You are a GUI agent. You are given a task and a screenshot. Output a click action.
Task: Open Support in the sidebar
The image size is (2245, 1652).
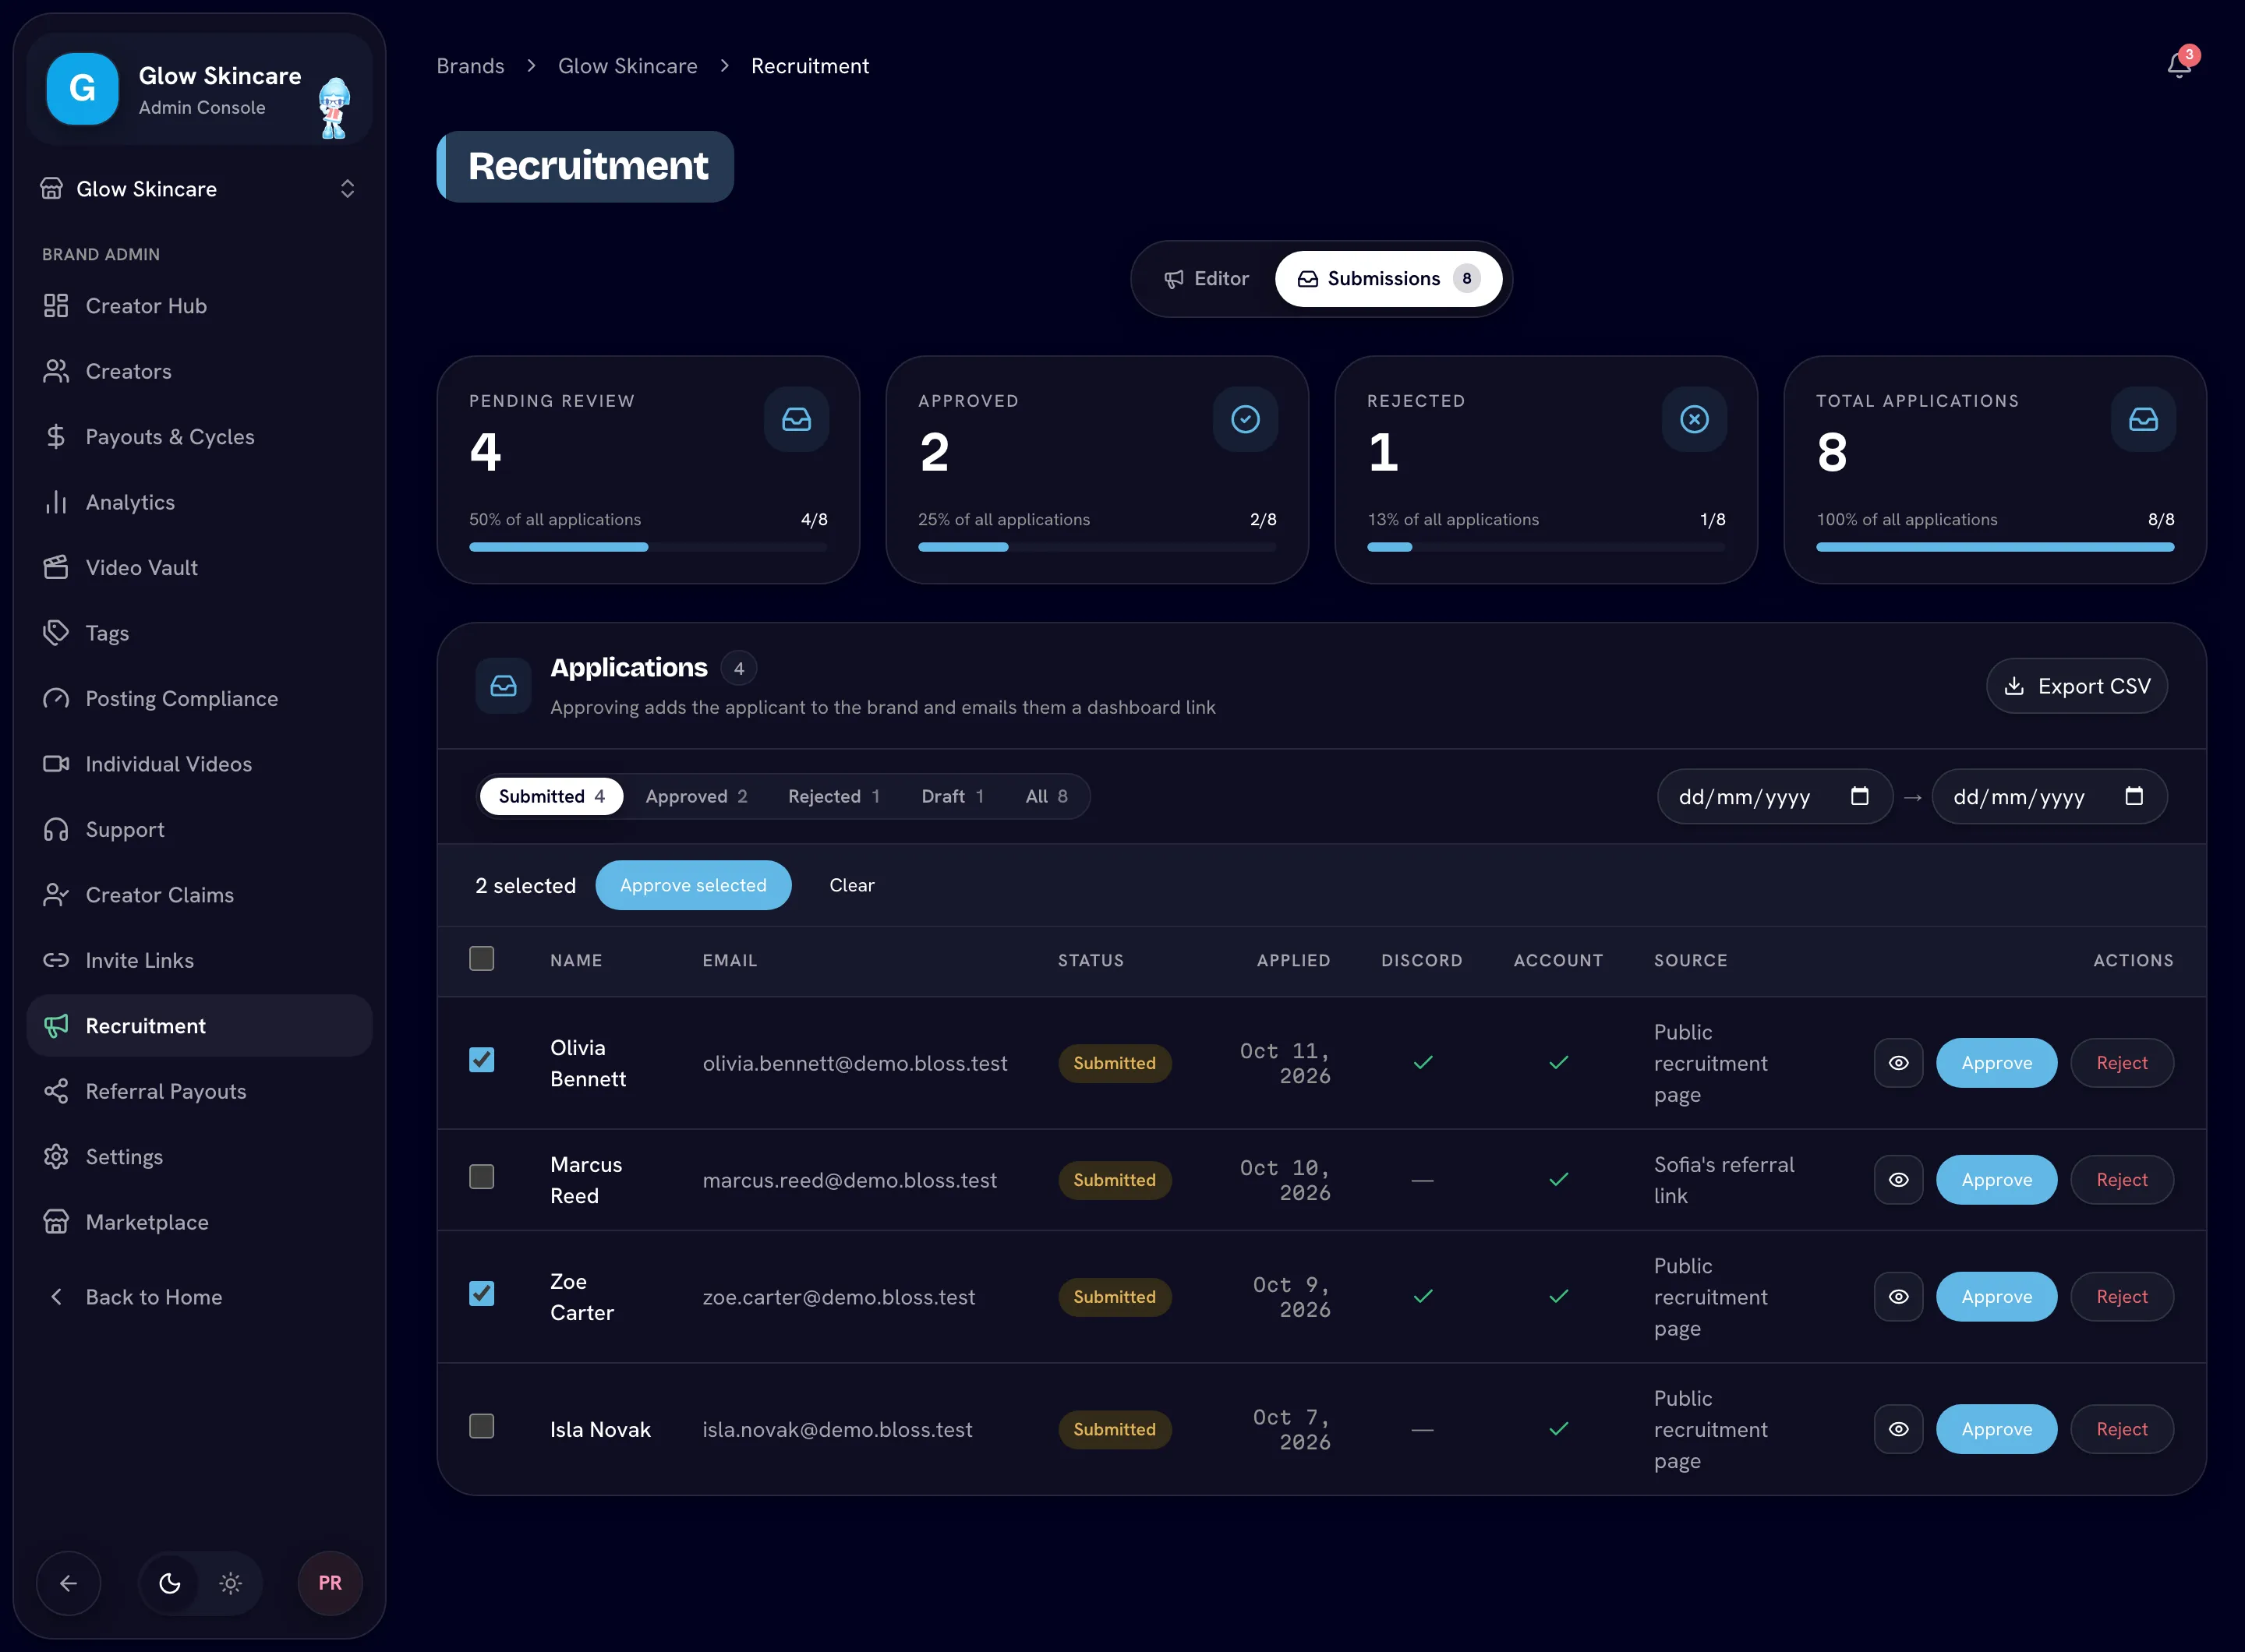pos(199,830)
